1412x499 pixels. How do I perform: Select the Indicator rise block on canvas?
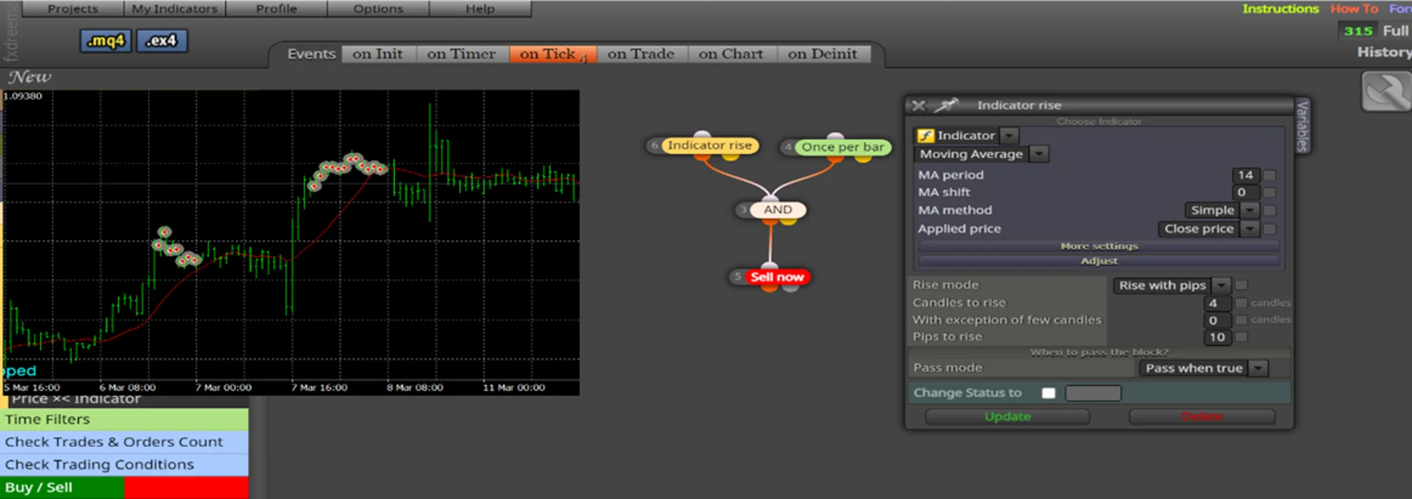710,145
